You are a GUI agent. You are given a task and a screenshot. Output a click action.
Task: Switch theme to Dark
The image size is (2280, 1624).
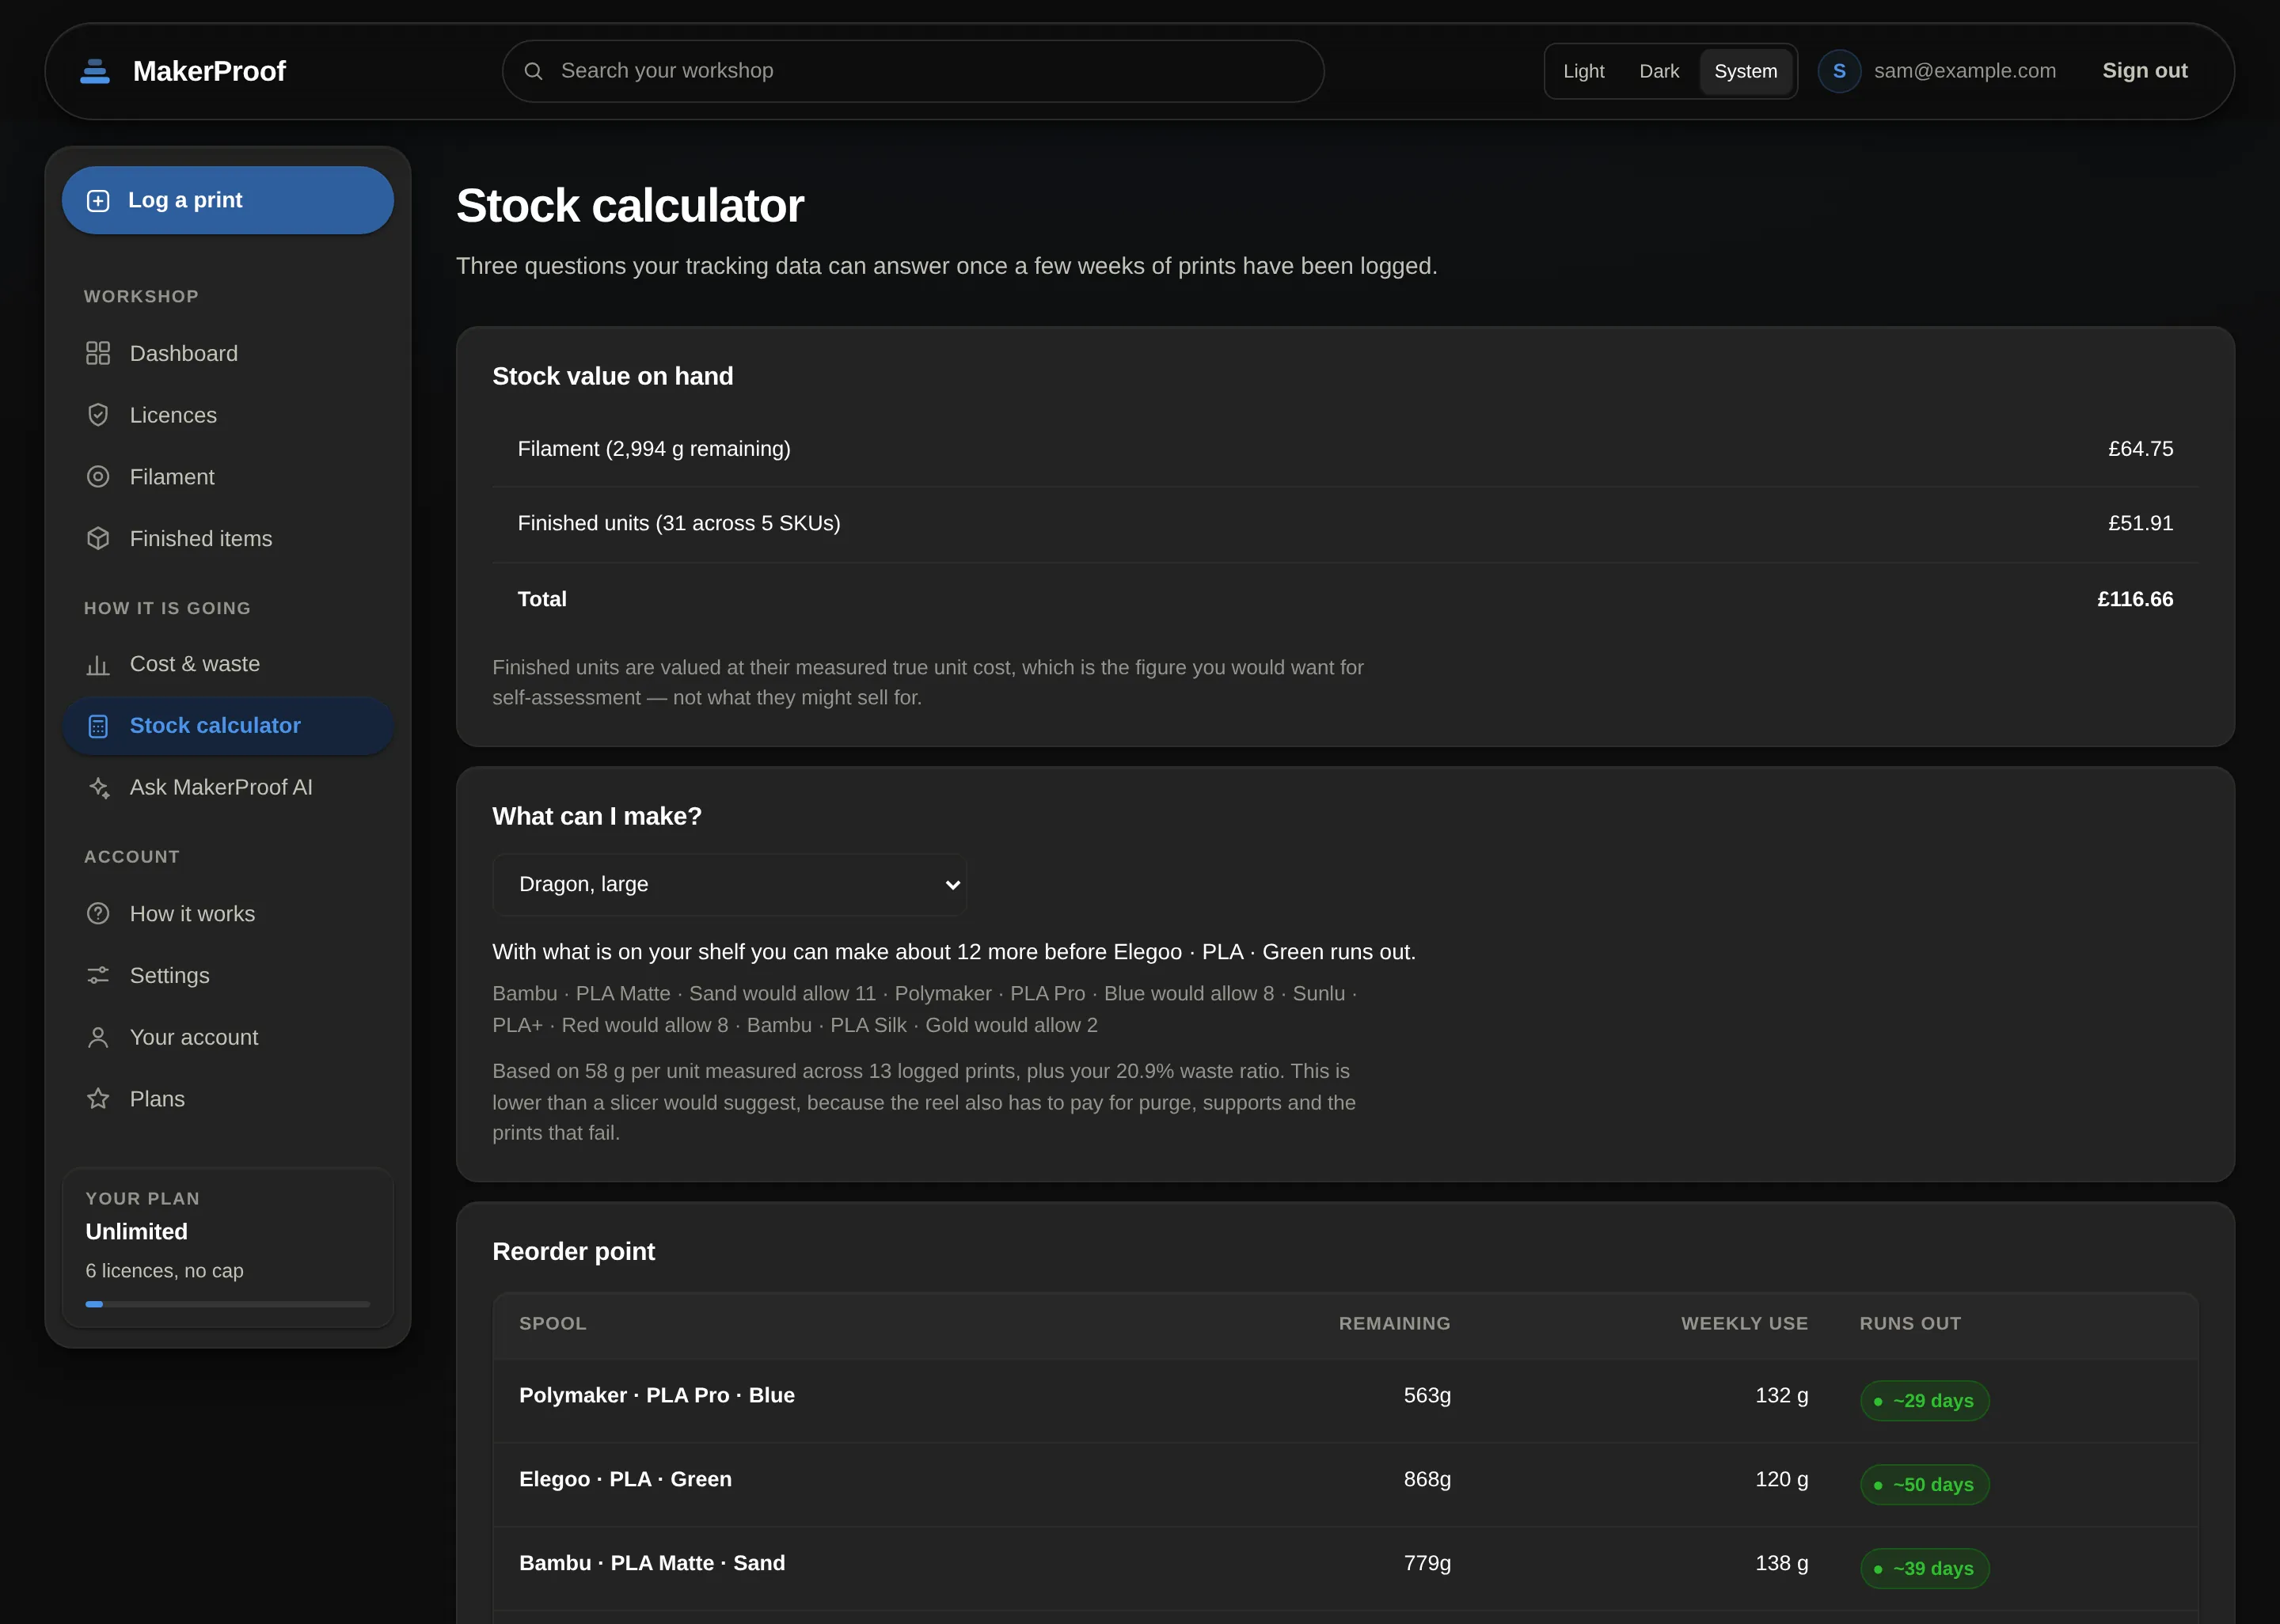tap(1659, 71)
